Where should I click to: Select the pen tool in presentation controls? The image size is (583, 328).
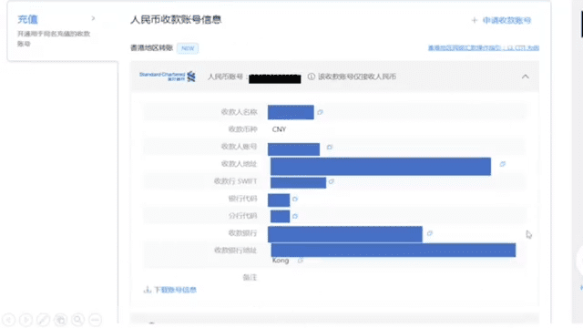[43, 320]
